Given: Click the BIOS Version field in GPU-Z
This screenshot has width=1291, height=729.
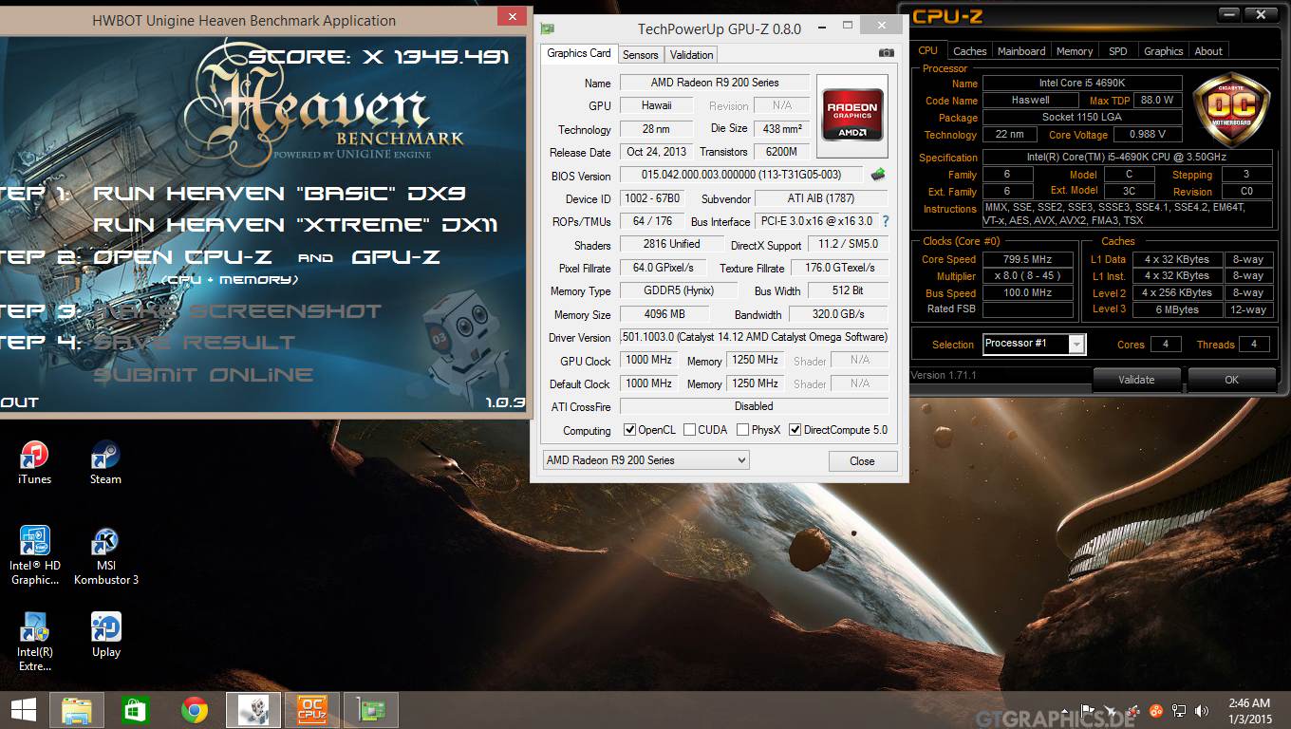Looking at the screenshot, I should (x=742, y=175).
